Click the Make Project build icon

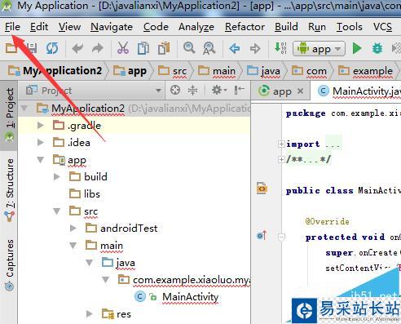[280, 48]
